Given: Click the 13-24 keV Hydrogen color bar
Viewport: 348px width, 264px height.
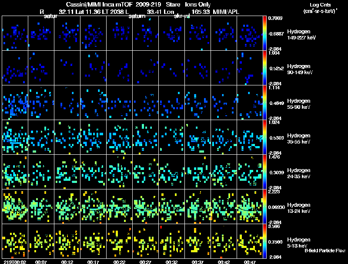Looking at the screenshot, I should click(265, 207).
